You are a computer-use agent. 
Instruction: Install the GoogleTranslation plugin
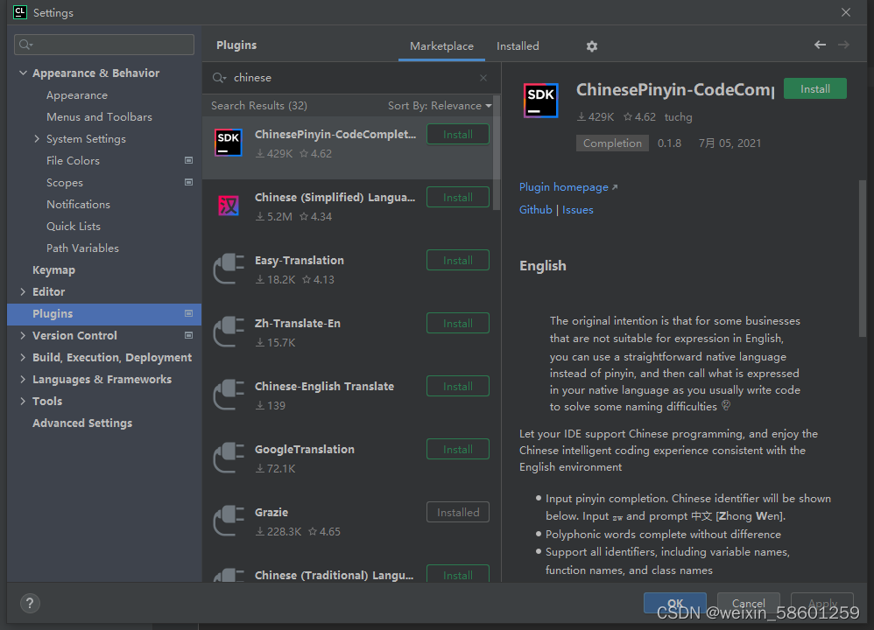click(x=458, y=449)
